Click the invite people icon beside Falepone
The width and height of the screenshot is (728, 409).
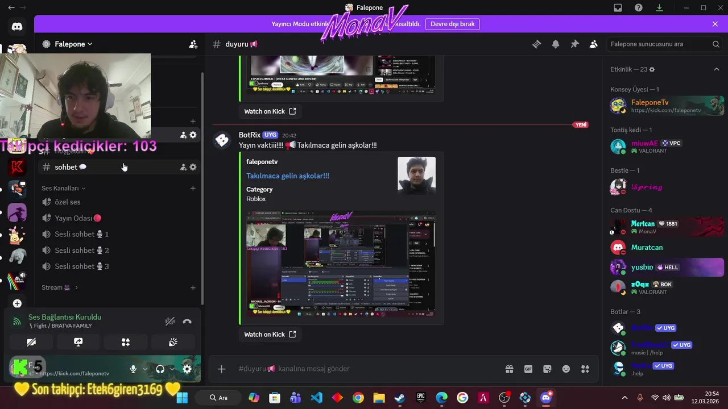[193, 44]
